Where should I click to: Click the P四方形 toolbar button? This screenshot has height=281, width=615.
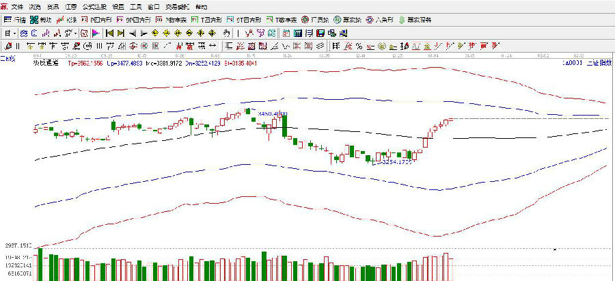click(x=101, y=20)
